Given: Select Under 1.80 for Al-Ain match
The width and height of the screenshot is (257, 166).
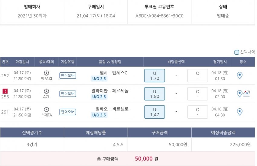Looking at the screenshot, I should 155,94.
